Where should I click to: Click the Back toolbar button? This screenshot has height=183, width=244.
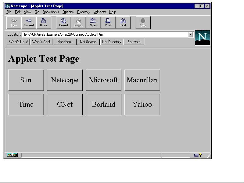point(14,23)
